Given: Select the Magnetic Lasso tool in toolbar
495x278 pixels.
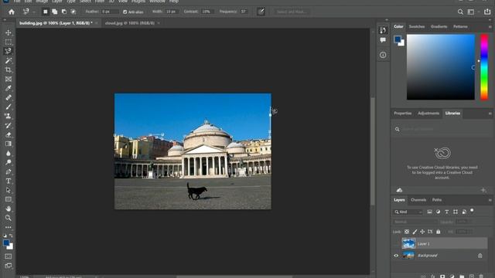Looking at the screenshot, I should pyautogui.click(x=9, y=51).
